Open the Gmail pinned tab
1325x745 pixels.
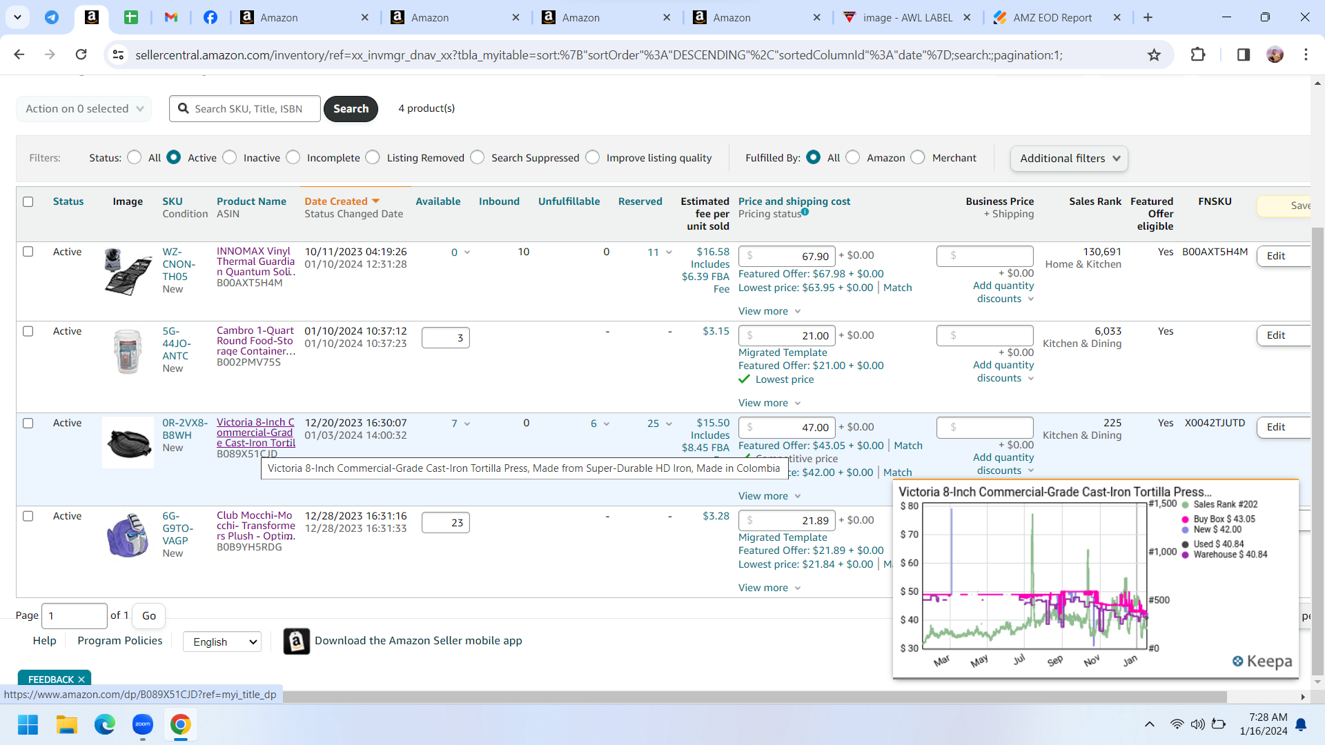click(171, 17)
